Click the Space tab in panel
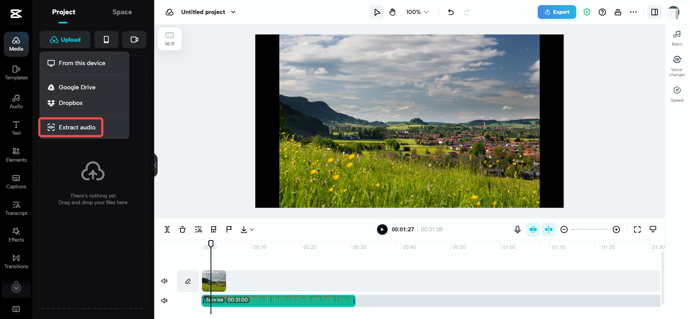 tap(122, 12)
